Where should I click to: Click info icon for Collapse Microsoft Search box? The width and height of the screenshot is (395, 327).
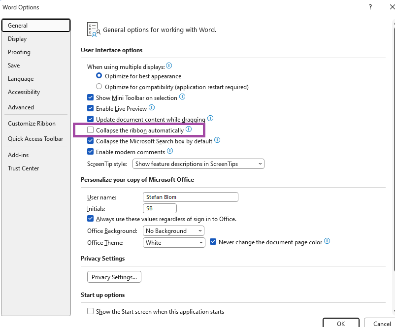coord(217,140)
